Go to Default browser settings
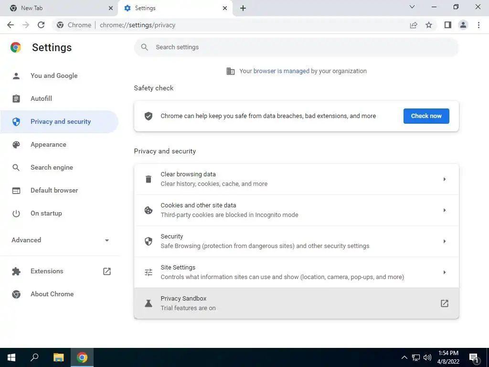This screenshot has width=489, height=367. [x=59, y=190]
